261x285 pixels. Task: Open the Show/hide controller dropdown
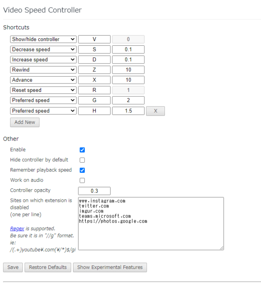(43, 40)
